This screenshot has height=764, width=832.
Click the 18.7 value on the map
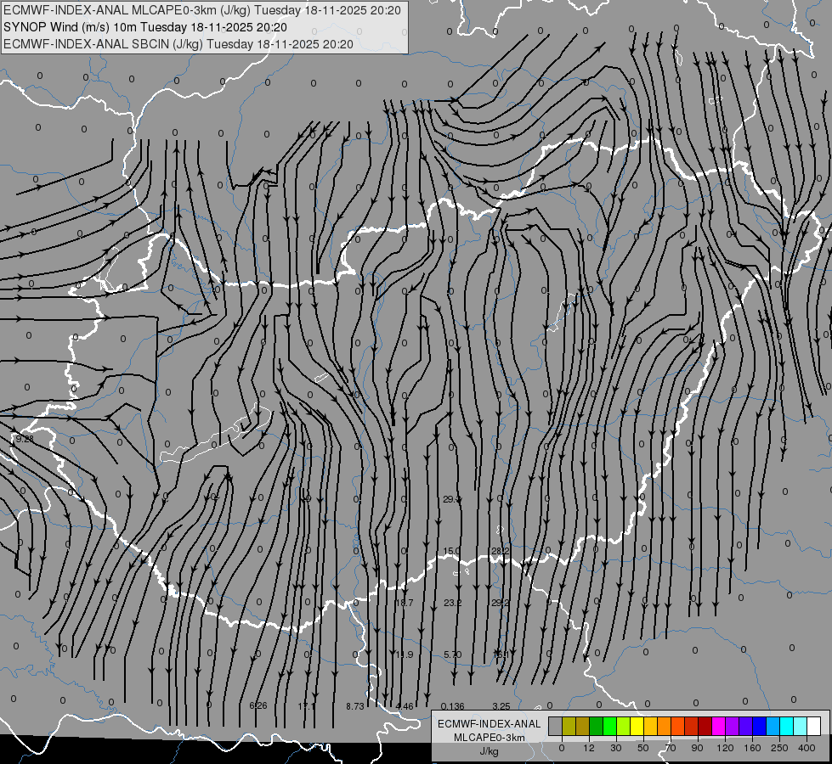(405, 603)
